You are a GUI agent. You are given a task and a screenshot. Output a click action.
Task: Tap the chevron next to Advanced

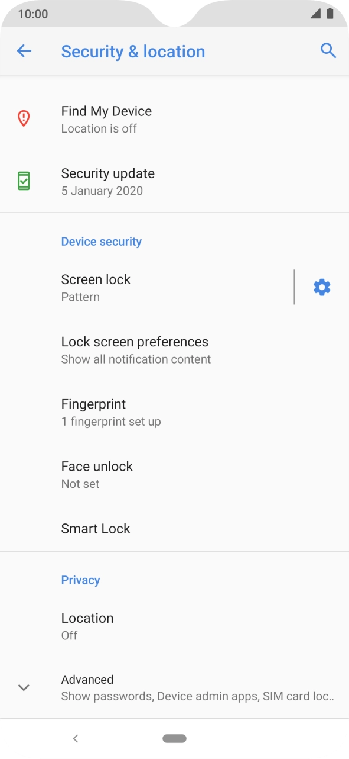[x=23, y=687]
